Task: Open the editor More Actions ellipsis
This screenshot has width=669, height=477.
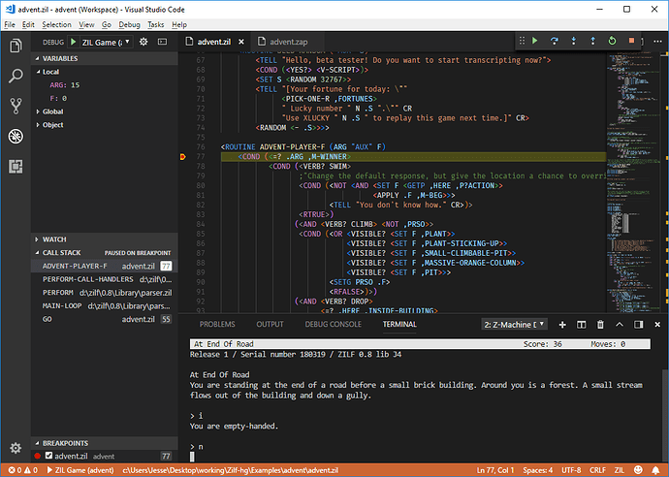Action: click(657, 42)
